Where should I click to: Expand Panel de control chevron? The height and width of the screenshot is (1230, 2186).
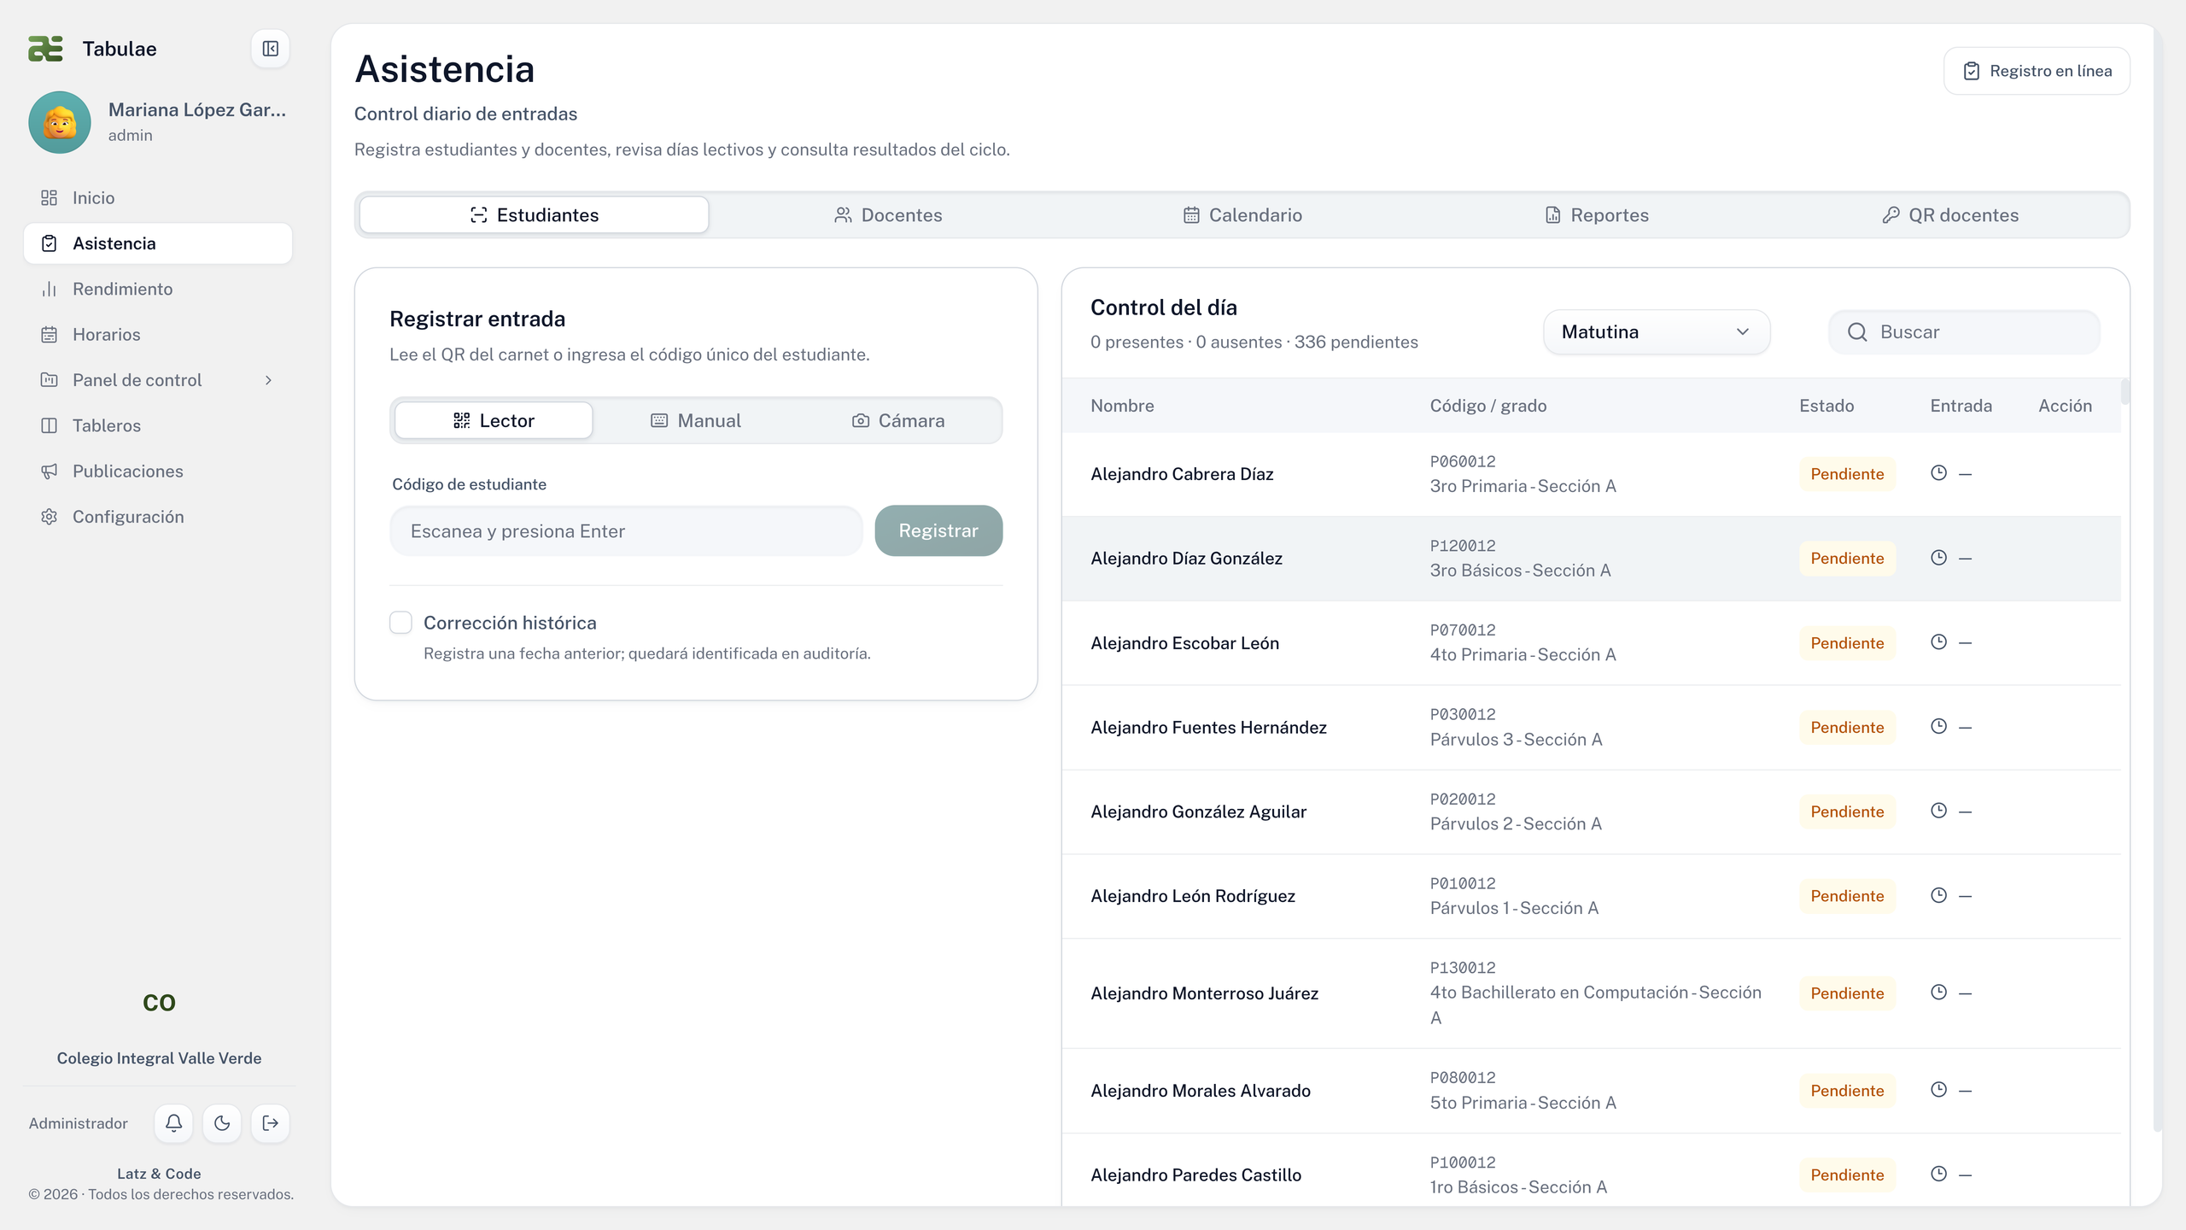(268, 380)
